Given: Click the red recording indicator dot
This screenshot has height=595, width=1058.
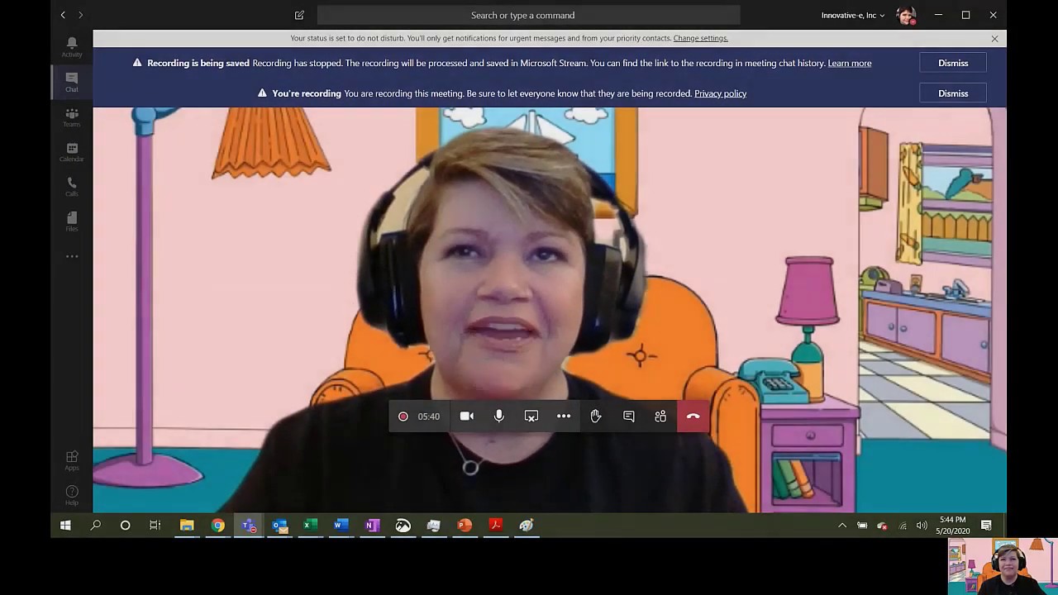Looking at the screenshot, I should (x=403, y=416).
